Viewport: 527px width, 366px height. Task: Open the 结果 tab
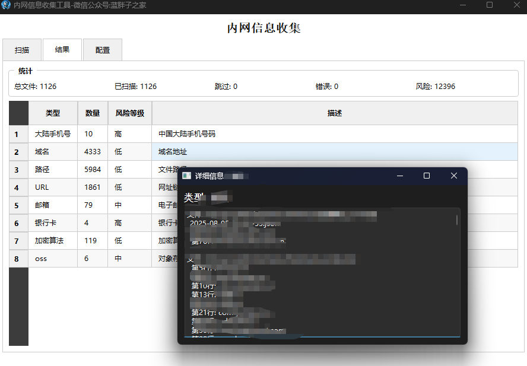(x=62, y=49)
